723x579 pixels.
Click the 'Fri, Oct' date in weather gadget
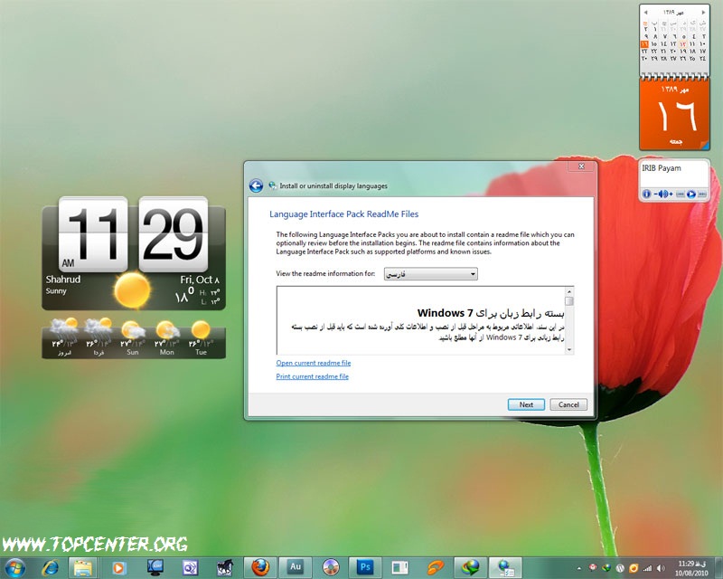coord(200,280)
